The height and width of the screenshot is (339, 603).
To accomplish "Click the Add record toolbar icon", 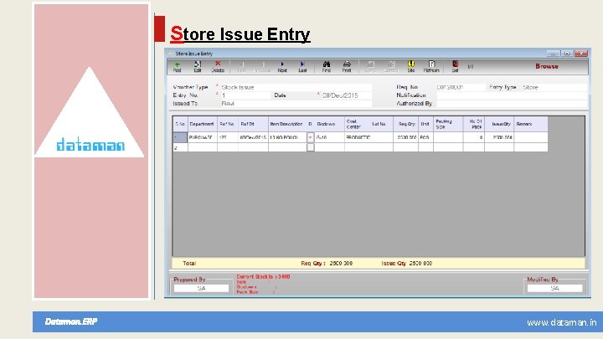I will pyautogui.click(x=177, y=67).
